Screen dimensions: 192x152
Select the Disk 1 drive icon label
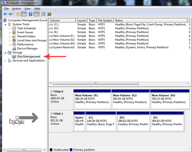tap(57, 114)
